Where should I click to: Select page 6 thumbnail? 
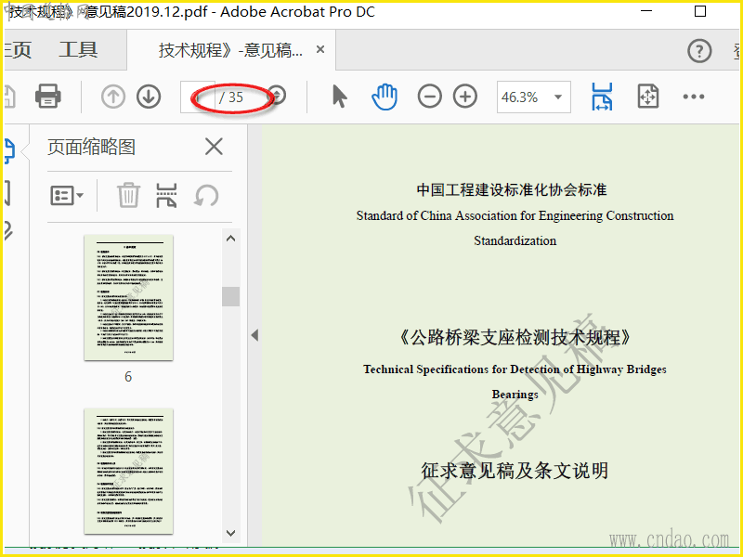pyautogui.click(x=128, y=297)
